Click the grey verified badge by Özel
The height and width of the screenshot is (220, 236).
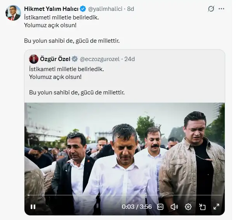75,59
